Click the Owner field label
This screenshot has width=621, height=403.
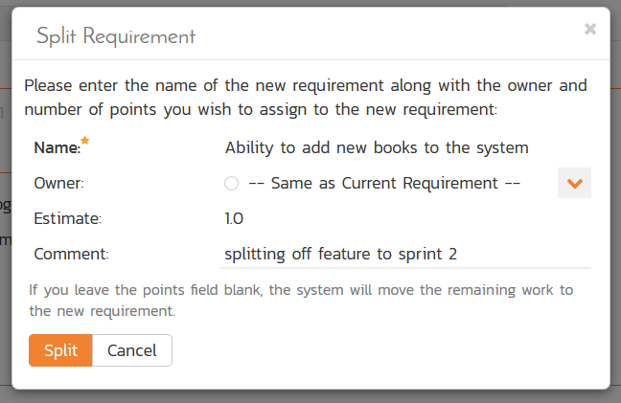pos(58,183)
